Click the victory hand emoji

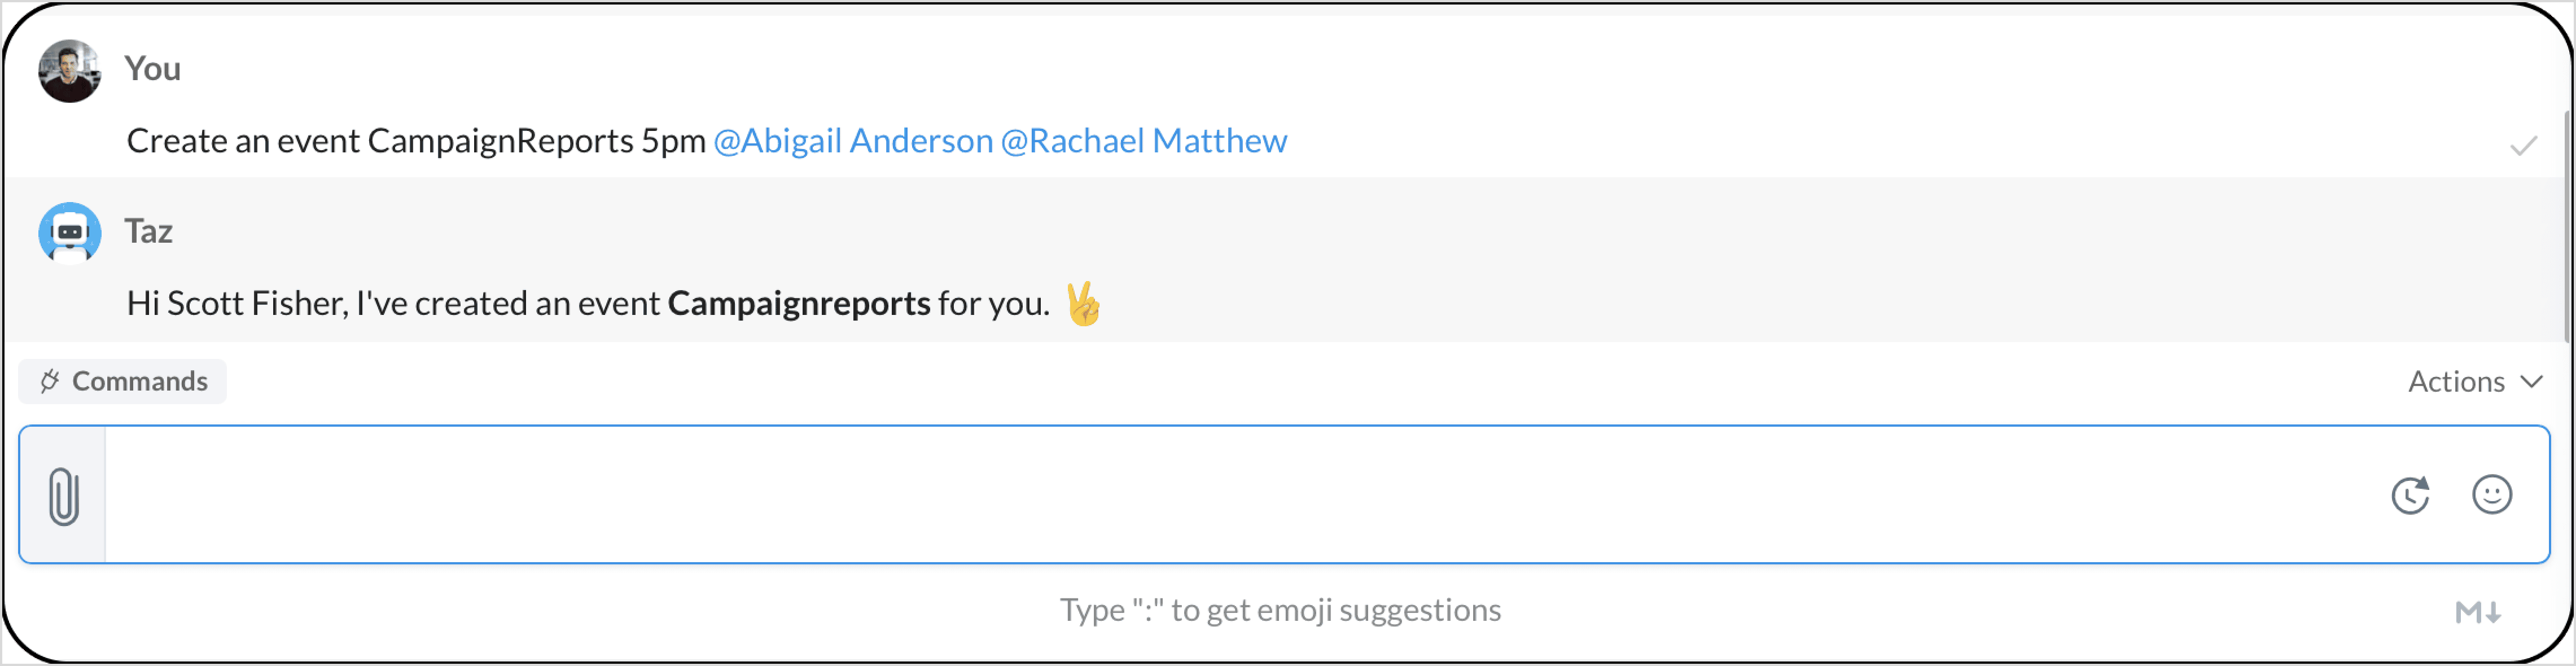click(1083, 304)
